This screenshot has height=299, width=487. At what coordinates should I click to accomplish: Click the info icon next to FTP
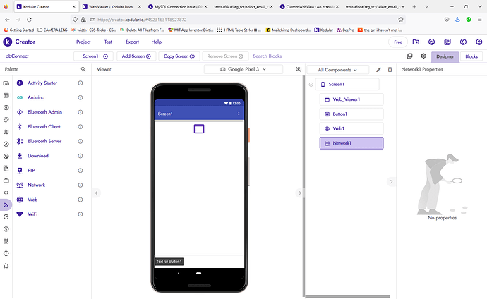coord(80,170)
